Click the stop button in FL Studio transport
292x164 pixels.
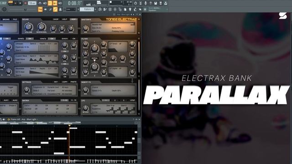click(20, 3)
